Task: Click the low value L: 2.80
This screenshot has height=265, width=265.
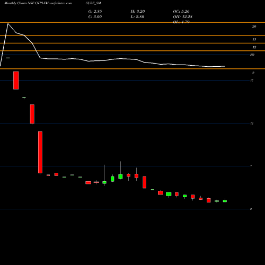Action: tap(137, 17)
